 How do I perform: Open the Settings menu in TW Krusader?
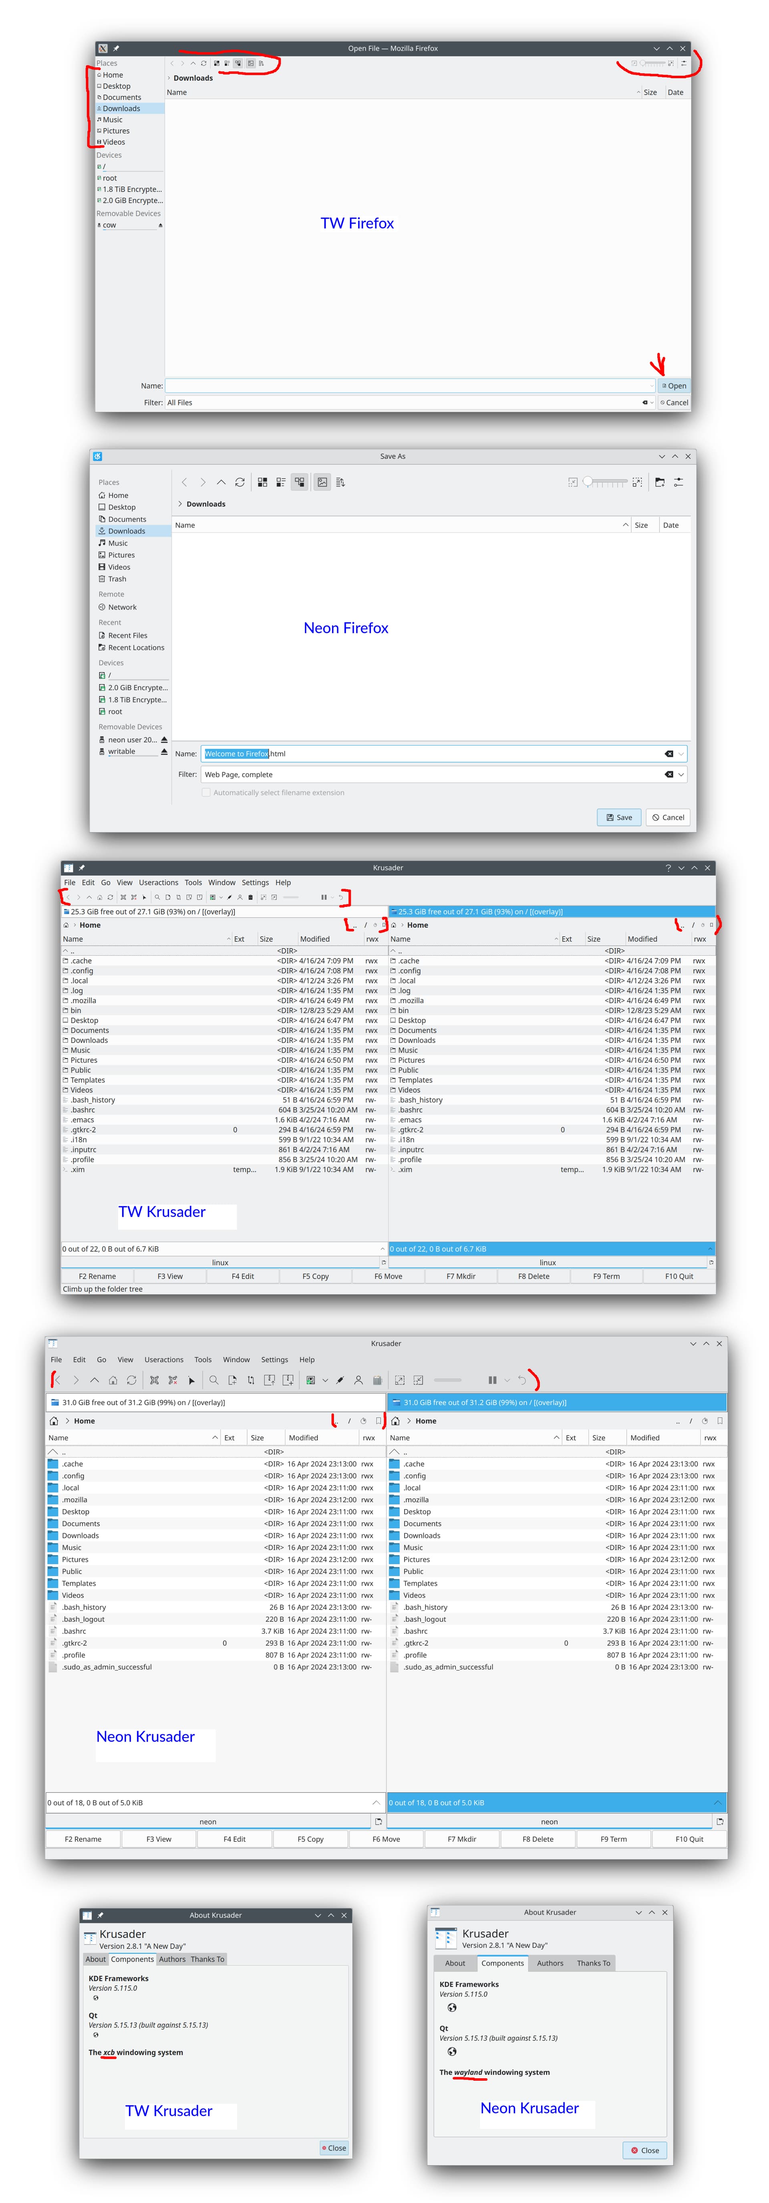(255, 882)
